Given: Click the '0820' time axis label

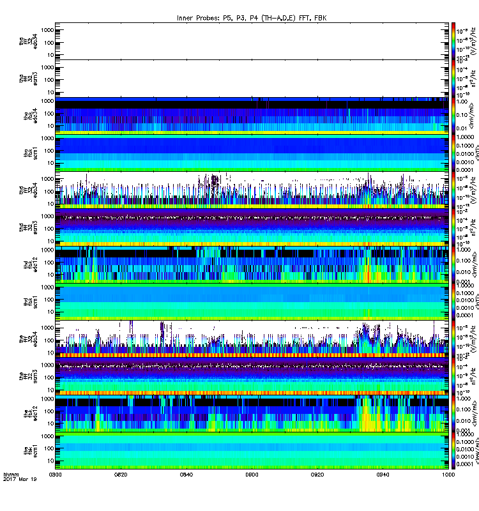Looking at the screenshot, I should click(x=121, y=475).
